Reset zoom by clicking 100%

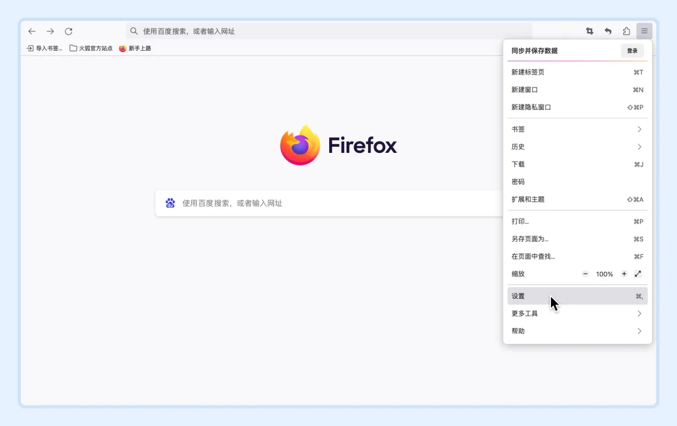604,274
